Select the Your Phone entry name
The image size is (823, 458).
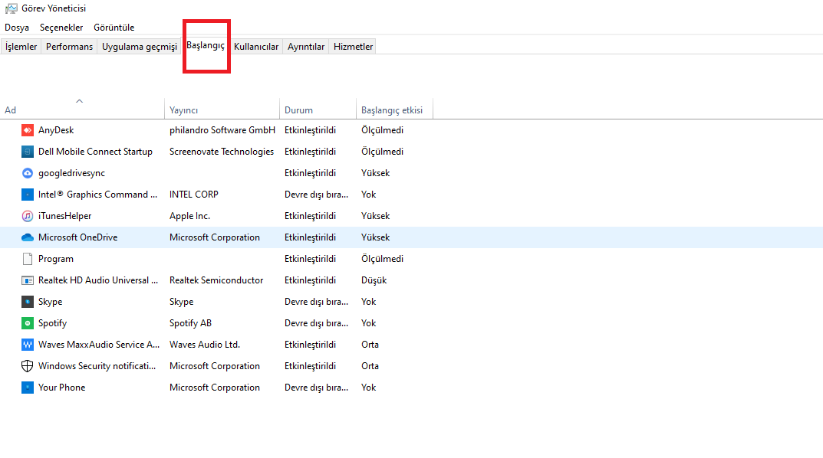pos(61,388)
